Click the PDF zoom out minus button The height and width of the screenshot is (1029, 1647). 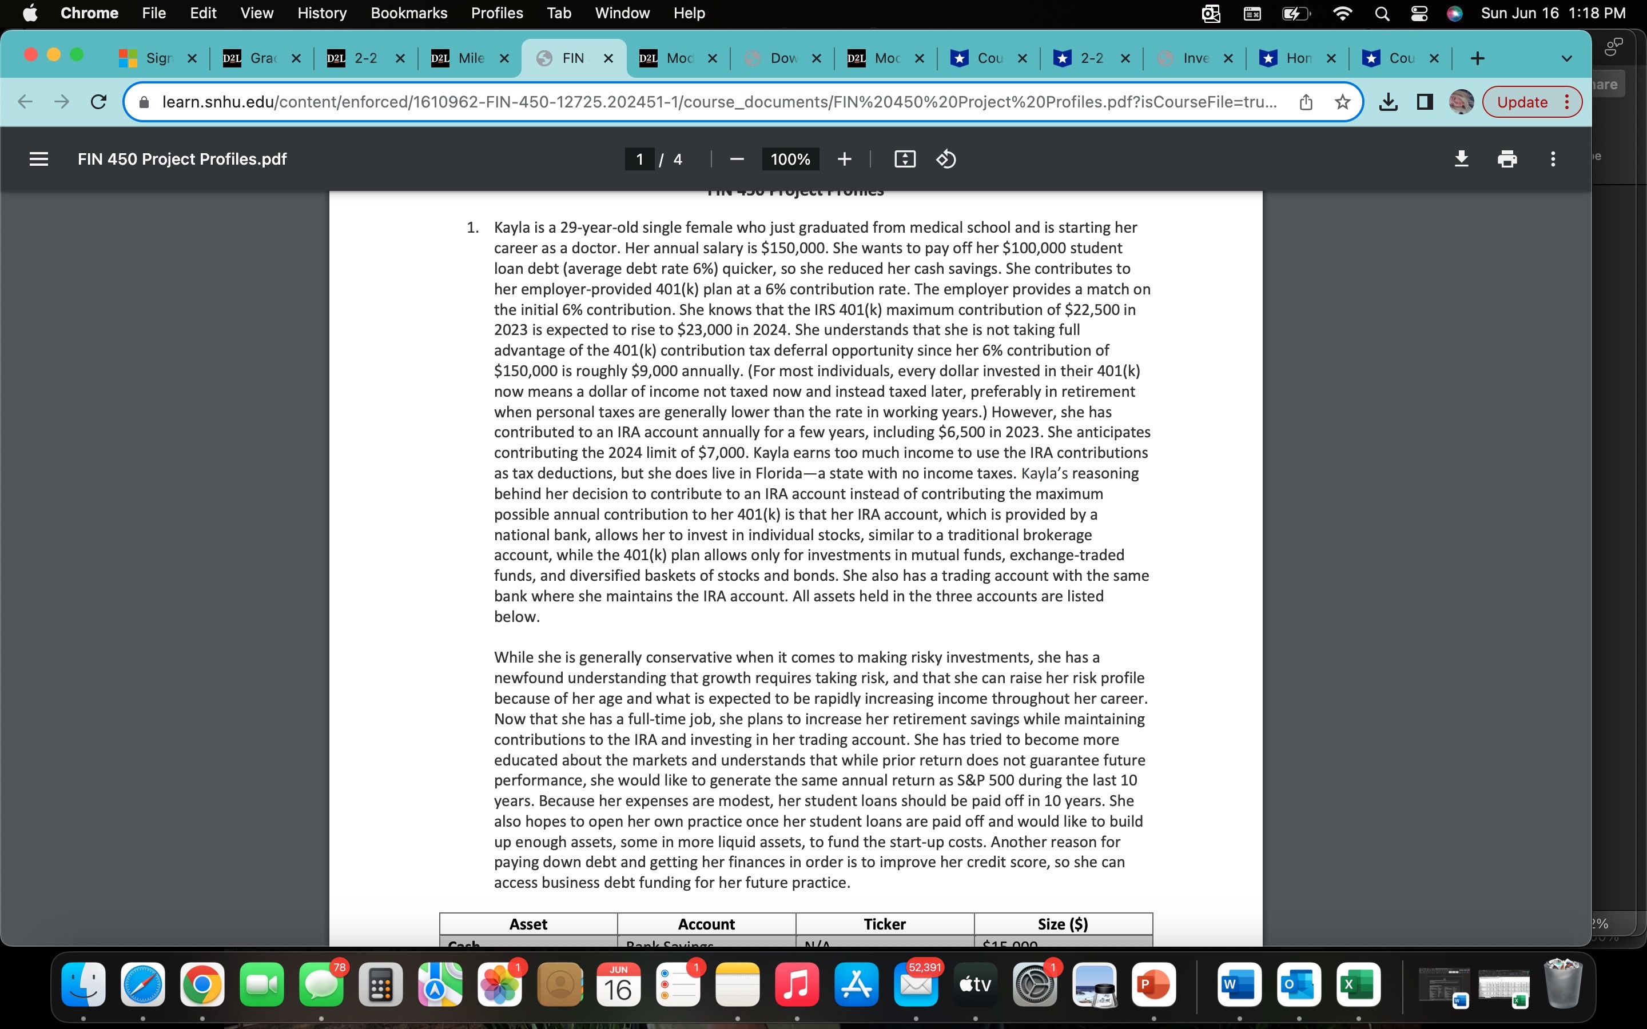pyautogui.click(x=737, y=159)
